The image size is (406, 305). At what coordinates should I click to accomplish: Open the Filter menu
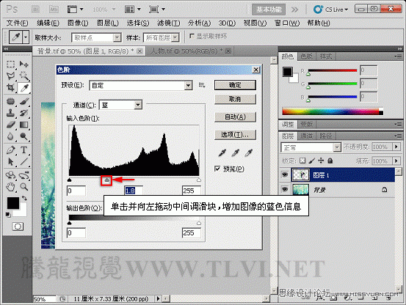point(168,23)
